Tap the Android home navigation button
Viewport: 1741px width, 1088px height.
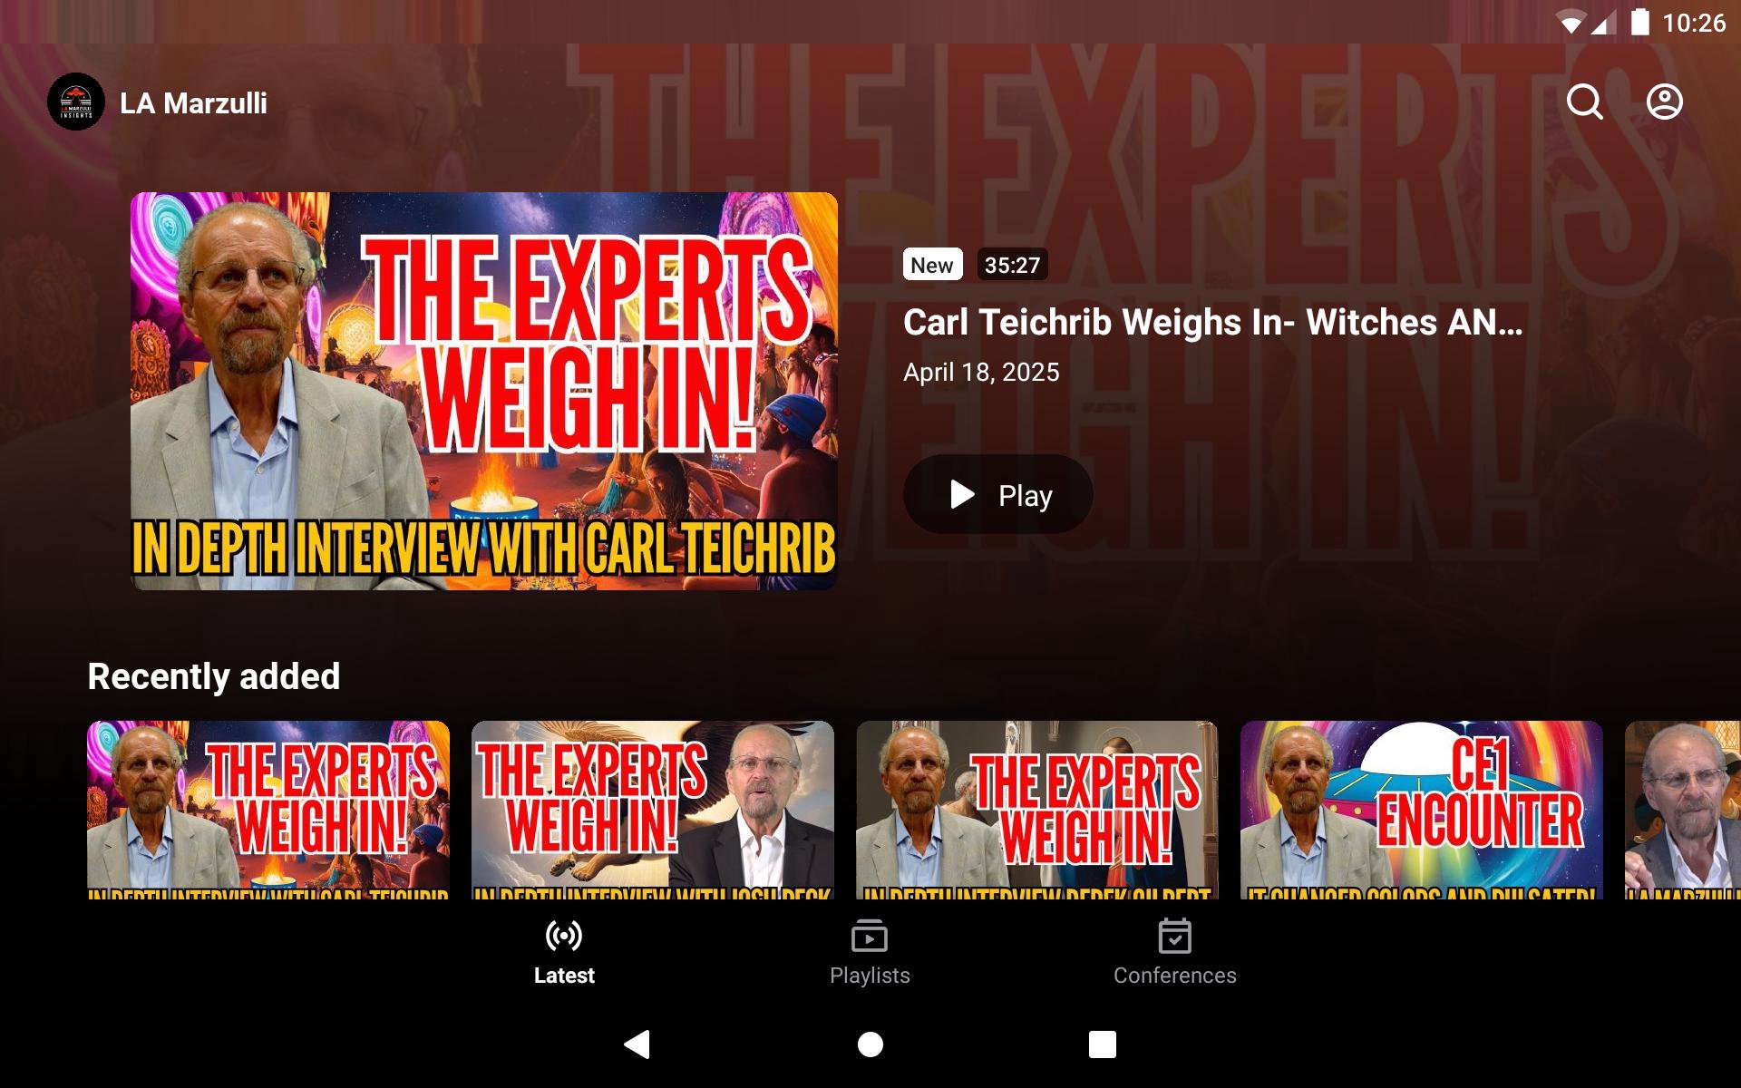pyautogui.click(x=870, y=1044)
